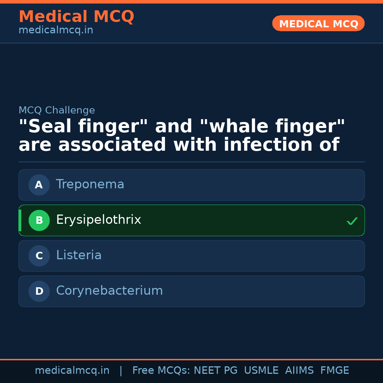
Task: Click the Medical MCQ header title
Action: pos(76,17)
